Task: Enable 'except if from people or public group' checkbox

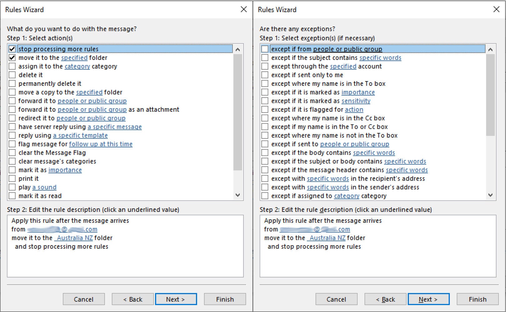Action: tap(265, 49)
